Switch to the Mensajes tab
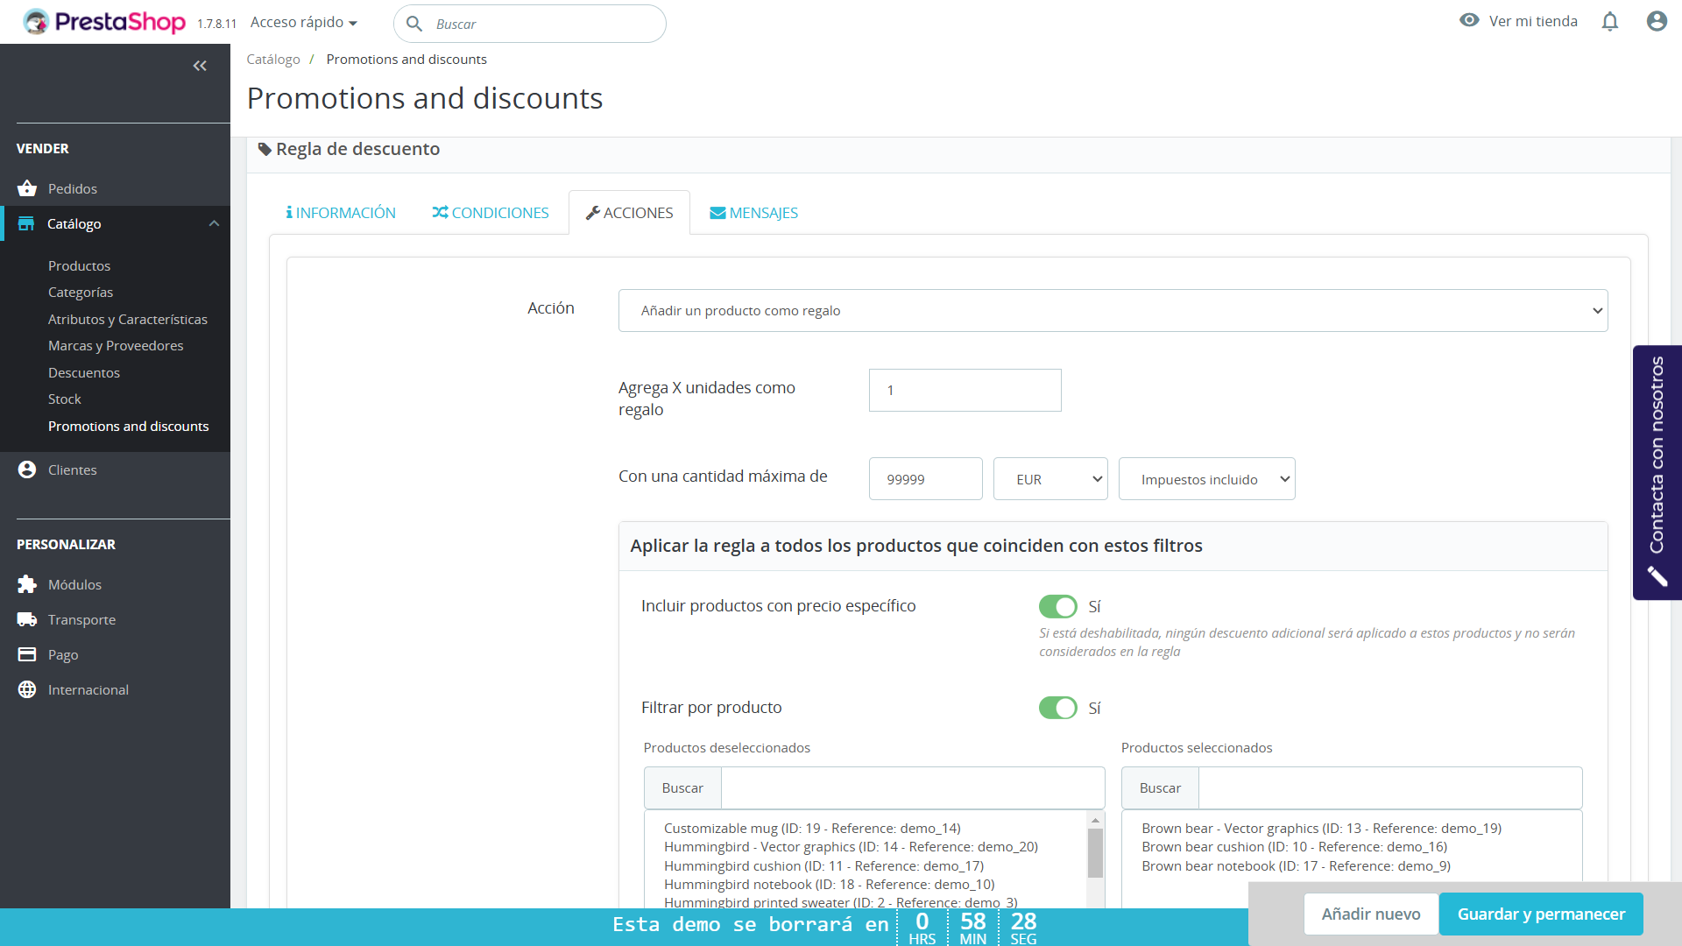 [x=753, y=213]
